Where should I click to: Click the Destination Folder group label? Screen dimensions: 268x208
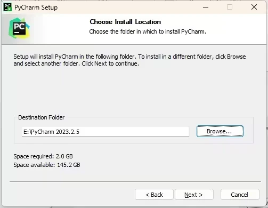point(41,117)
